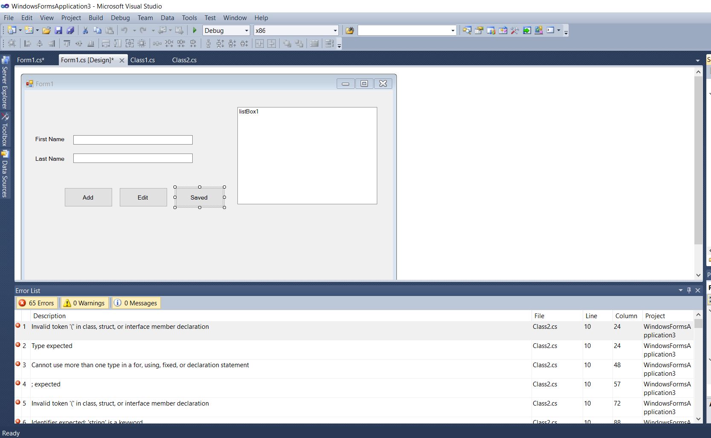
Task: Click the Paste clipboard icon
Action: click(x=110, y=30)
